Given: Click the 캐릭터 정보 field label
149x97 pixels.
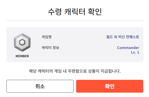Looking at the screenshot, I should pos(50,48).
